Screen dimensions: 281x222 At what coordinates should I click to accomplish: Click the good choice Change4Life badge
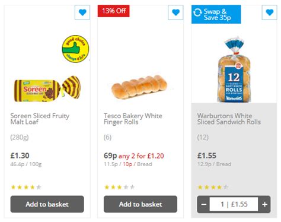point(75,49)
